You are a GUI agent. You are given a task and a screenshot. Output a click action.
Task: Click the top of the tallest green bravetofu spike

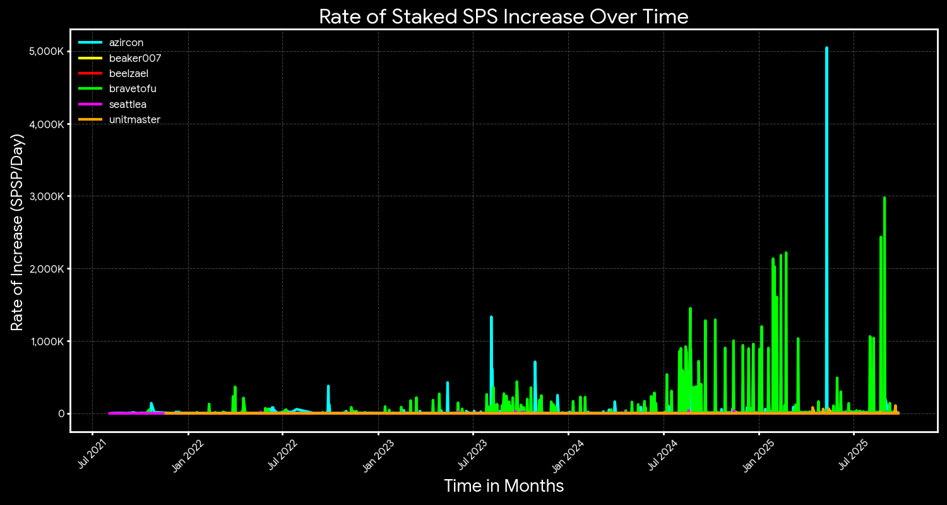click(x=884, y=198)
